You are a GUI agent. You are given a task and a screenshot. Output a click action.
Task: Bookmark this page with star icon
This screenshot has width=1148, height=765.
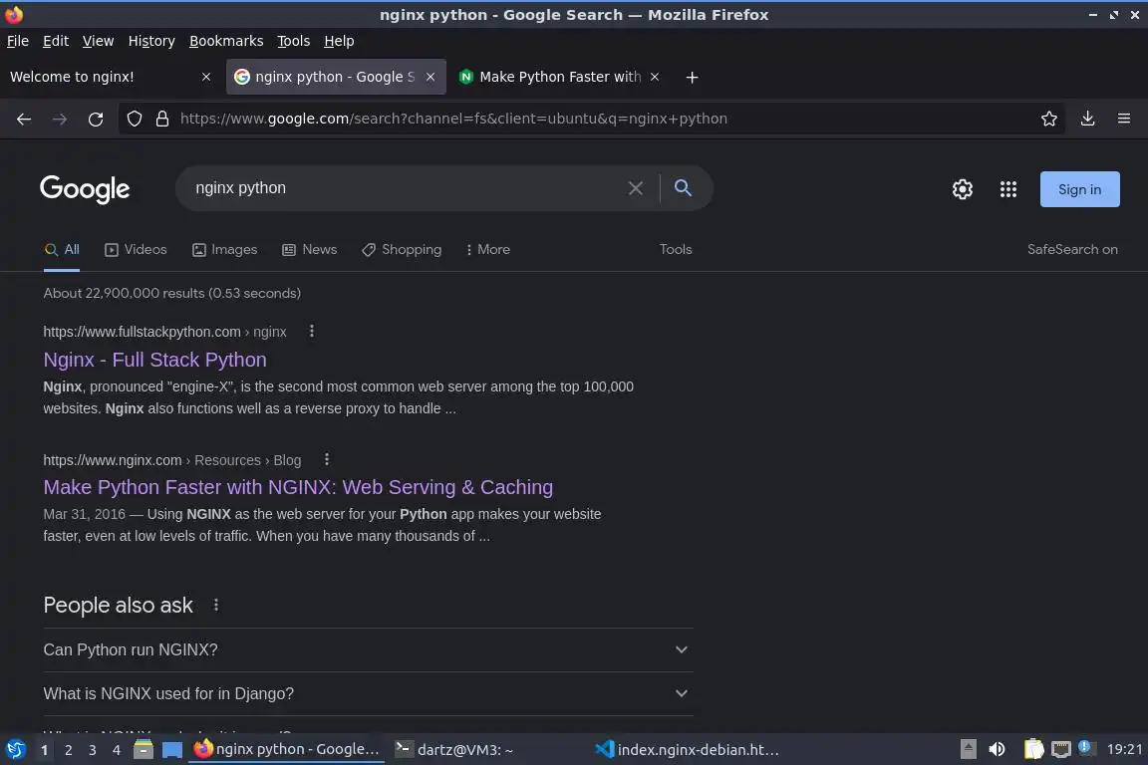pos(1049,119)
